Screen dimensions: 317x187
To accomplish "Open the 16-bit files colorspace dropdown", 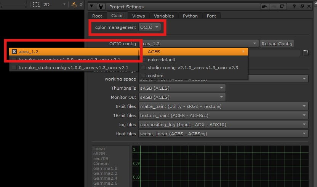I will (223, 116).
